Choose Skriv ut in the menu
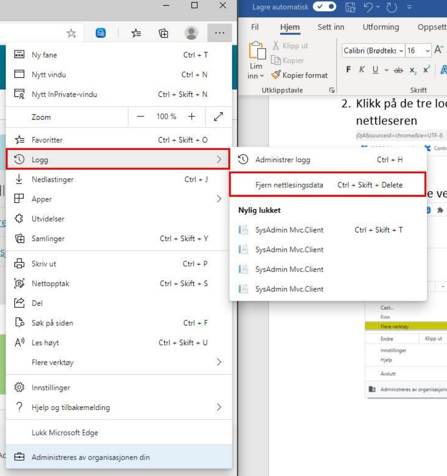447x476 pixels. [119, 264]
